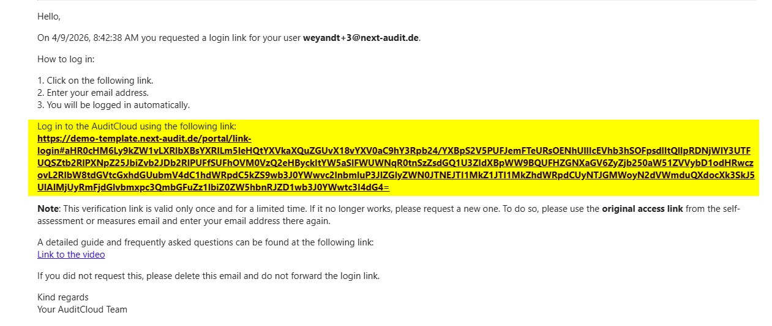The width and height of the screenshot is (772, 326).
Task: Click the "Hello," greeting line
Action: 49,16
